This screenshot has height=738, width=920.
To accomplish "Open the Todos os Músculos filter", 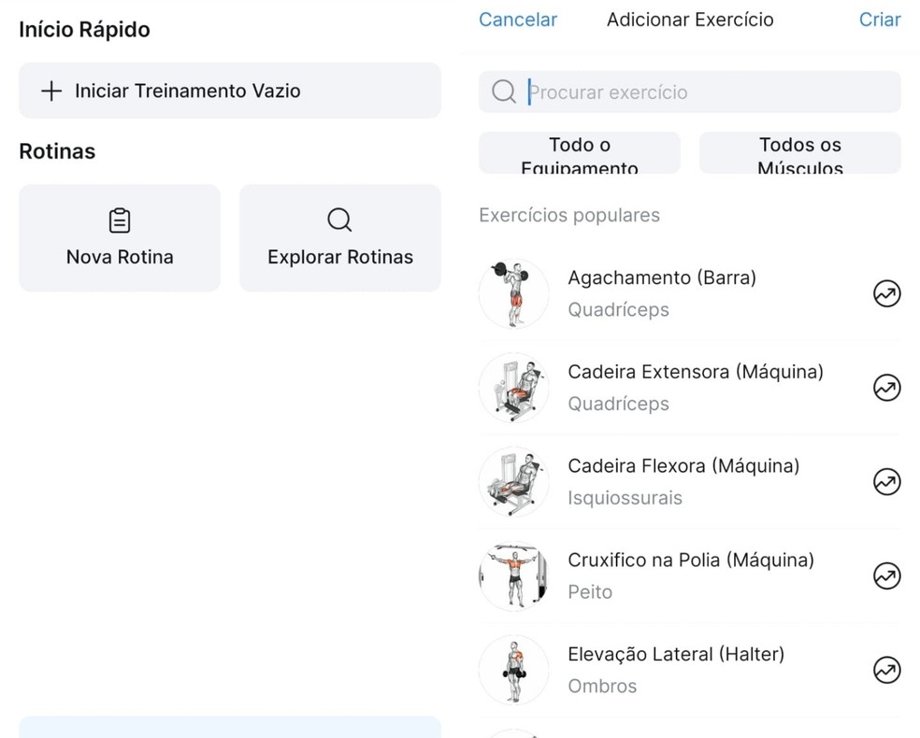I will pyautogui.click(x=799, y=153).
